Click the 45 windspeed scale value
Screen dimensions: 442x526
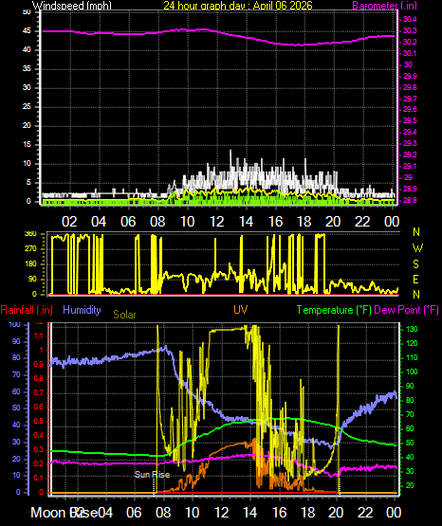27,31
